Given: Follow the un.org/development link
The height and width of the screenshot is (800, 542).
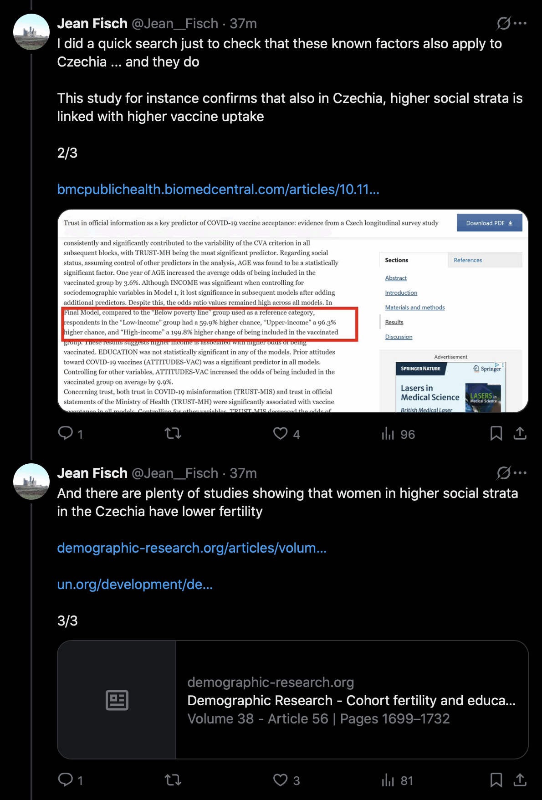Looking at the screenshot, I should click(x=135, y=585).
